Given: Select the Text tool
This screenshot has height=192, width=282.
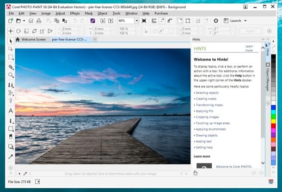Looking at the screenshot, I should pos(11,111).
